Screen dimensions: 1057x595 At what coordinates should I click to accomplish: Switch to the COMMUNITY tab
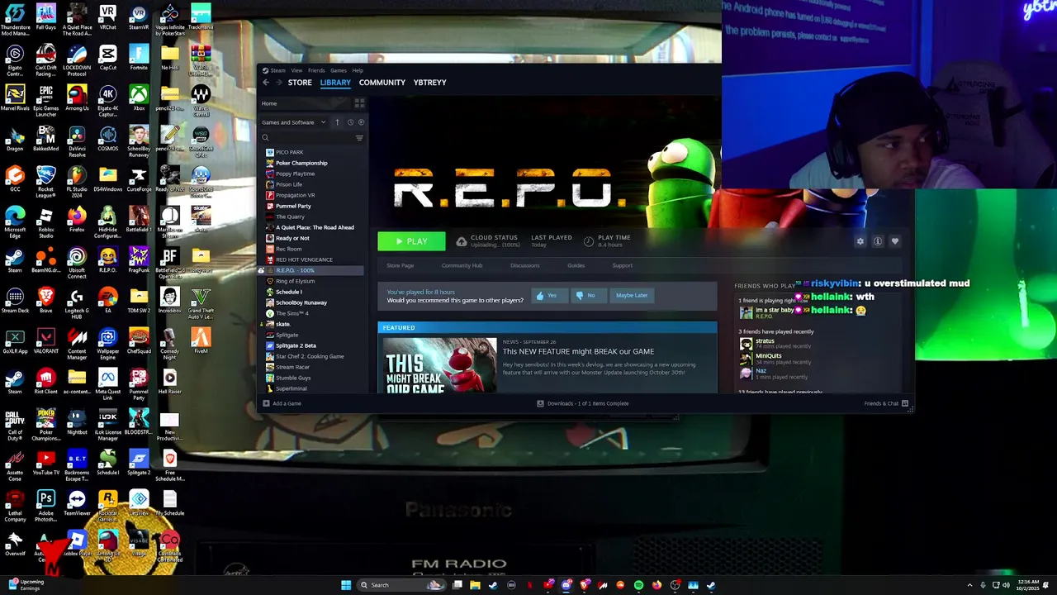click(382, 83)
